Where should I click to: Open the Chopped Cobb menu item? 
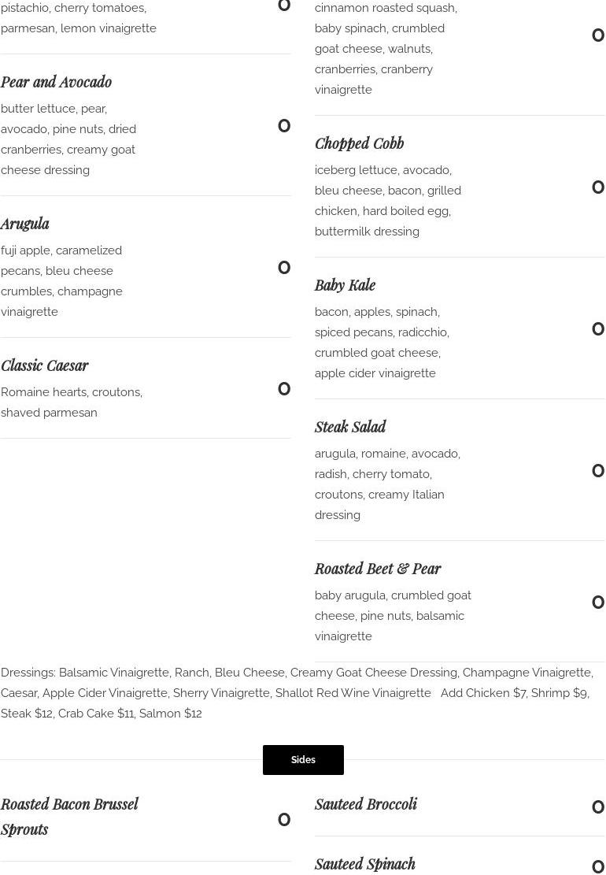[x=359, y=143]
